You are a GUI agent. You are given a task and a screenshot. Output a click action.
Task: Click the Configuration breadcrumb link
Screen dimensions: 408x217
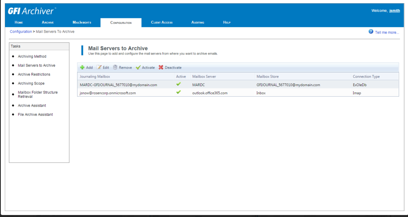pyautogui.click(x=21, y=31)
